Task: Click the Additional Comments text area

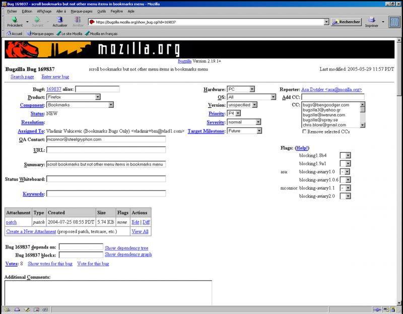Action: [x=108, y=292]
